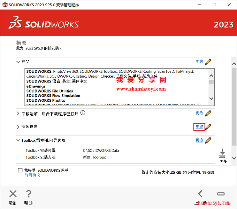Image resolution: width=237 pixels, height=209 pixels.
Task: Click the pencil icon for Toolbox options
Action: pyautogui.click(x=208, y=140)
